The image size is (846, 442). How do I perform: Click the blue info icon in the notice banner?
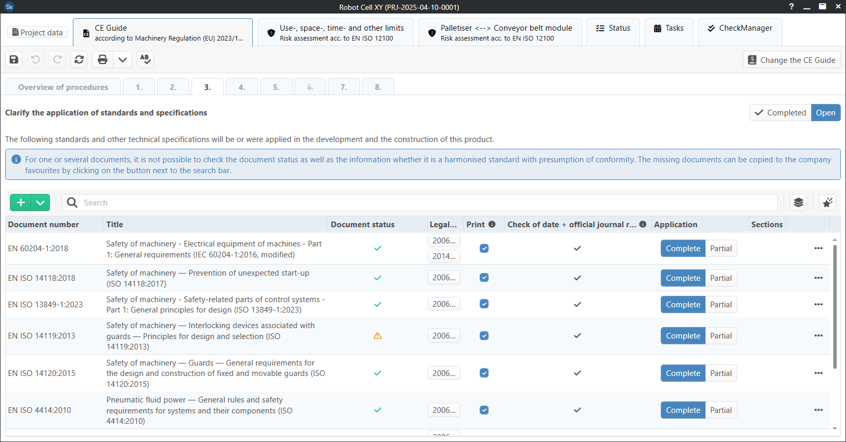tap(16, 160)
